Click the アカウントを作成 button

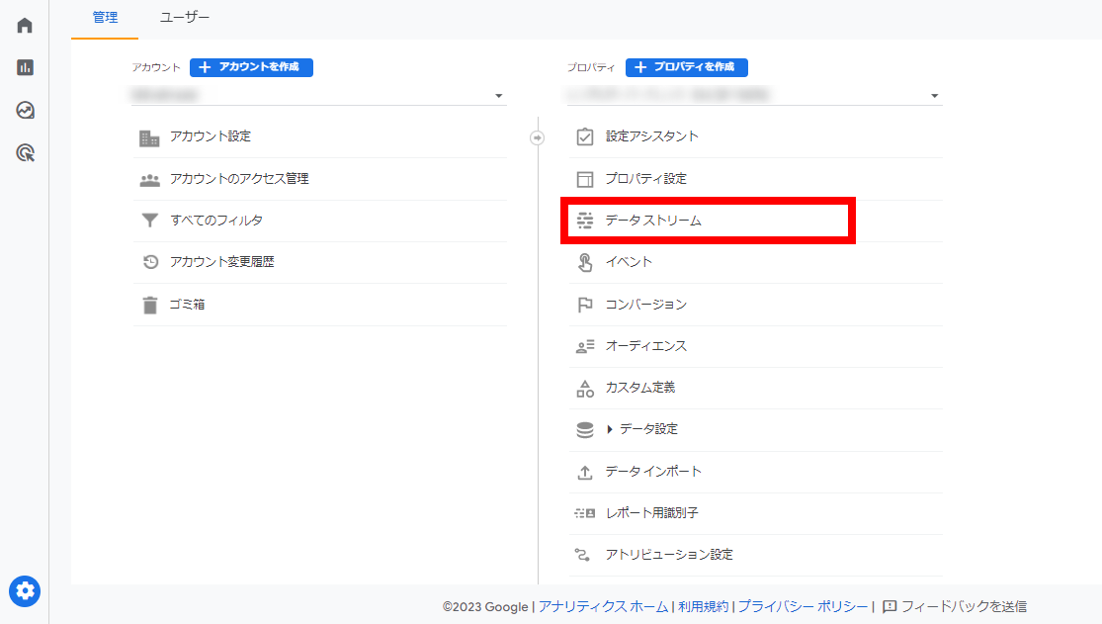click(x=251, y=67)
